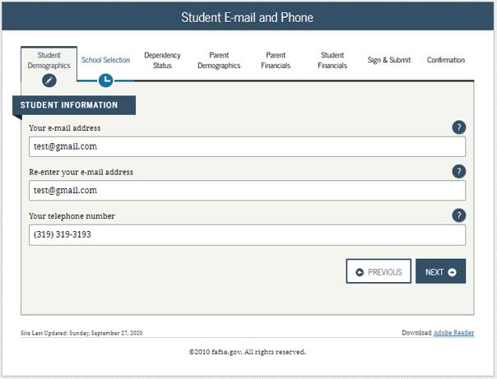497x379 pixels.
Task: Open help icon for Your telephone number
Action: click(458, 215)
